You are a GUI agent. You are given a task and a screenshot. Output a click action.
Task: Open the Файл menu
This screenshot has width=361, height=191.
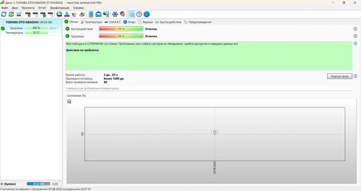(x=5, y=8)
